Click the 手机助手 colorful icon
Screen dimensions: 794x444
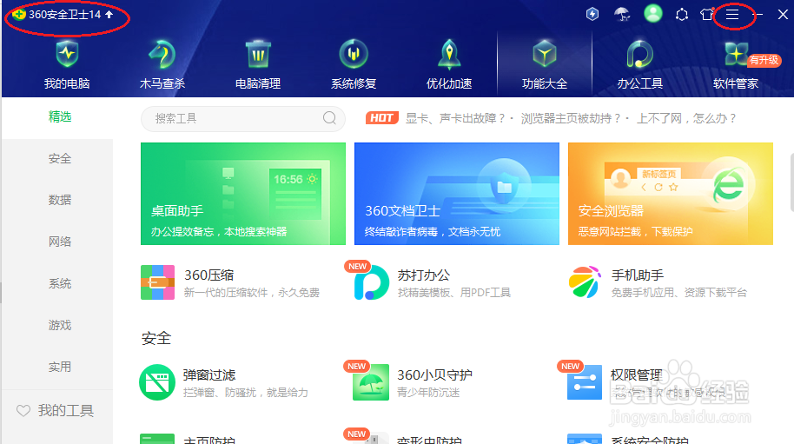[585, 282]
